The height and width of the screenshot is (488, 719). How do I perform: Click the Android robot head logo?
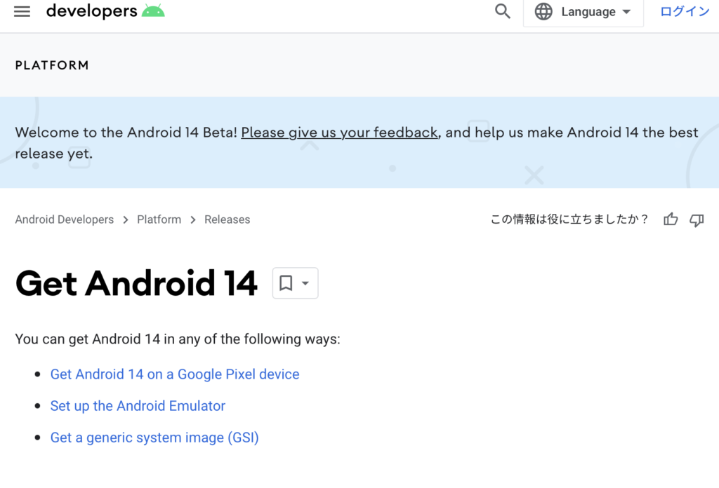coord(153,11)
